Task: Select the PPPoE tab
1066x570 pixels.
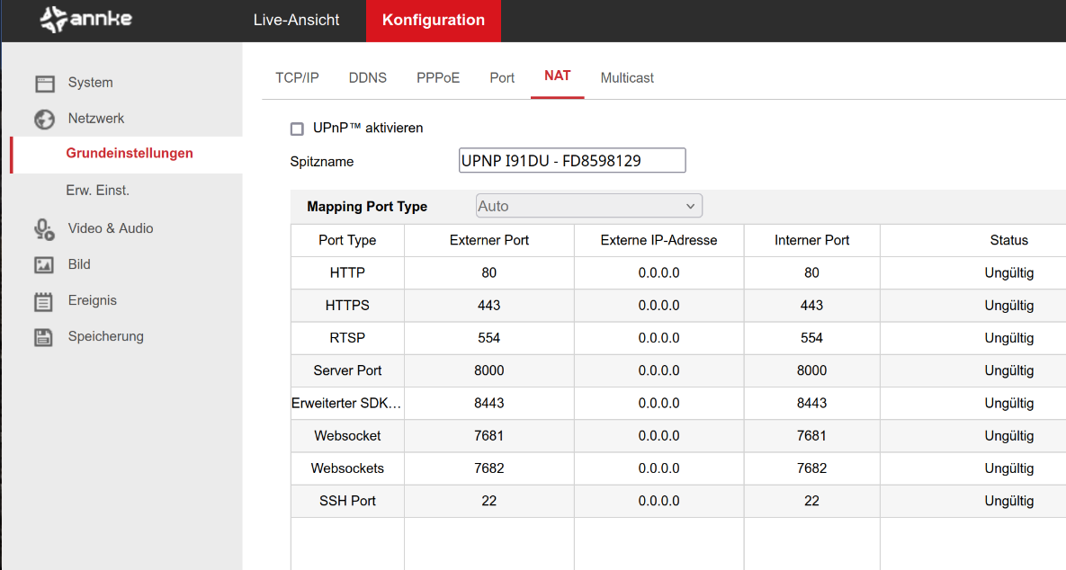Action: click(x=438, y=78)
